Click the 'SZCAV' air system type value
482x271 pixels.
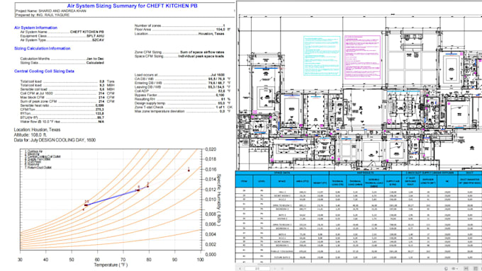pyautogui.click(x=98, y=40)
